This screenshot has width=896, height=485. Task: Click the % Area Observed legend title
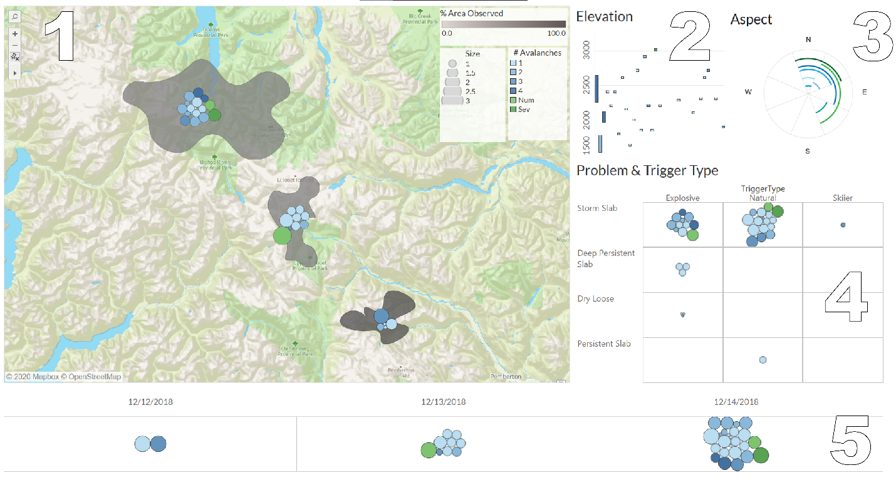(x=471, y=13)
